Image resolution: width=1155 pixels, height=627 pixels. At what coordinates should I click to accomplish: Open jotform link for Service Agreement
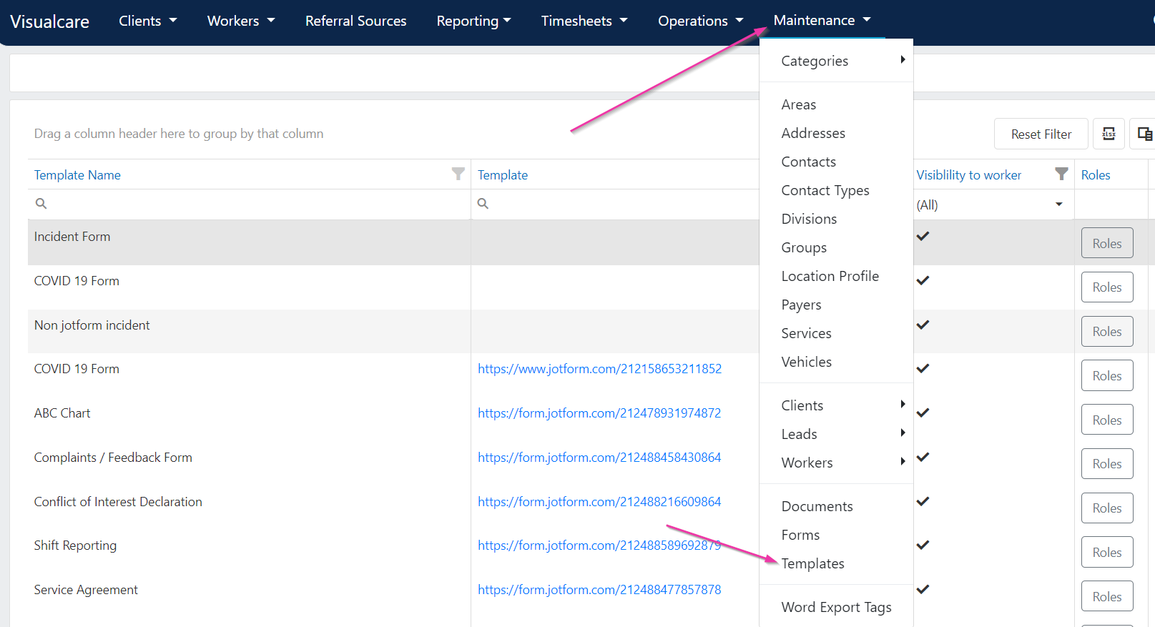[599, 589]
